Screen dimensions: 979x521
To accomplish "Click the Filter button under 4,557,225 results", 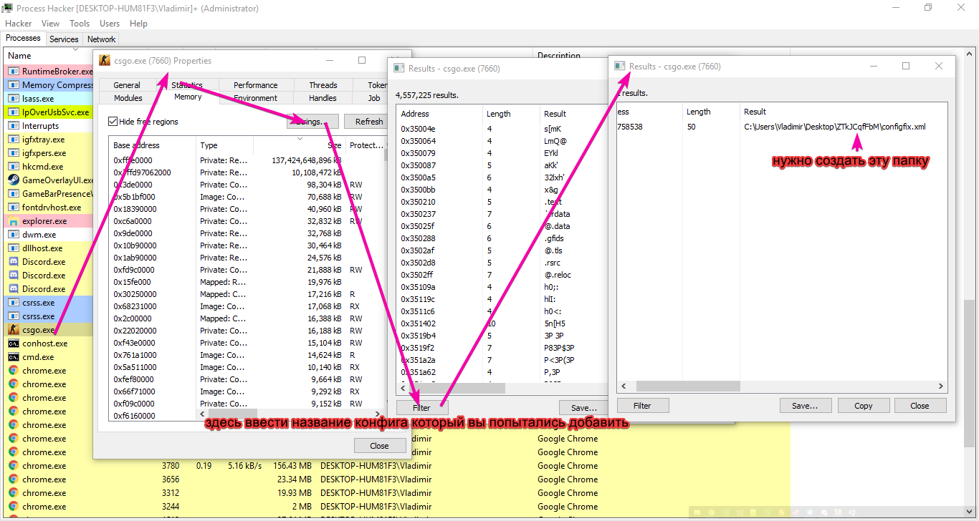I will [x=421, y=407].
